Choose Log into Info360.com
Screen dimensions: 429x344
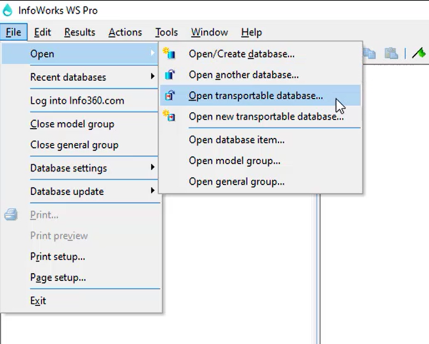tap(79, 100)
